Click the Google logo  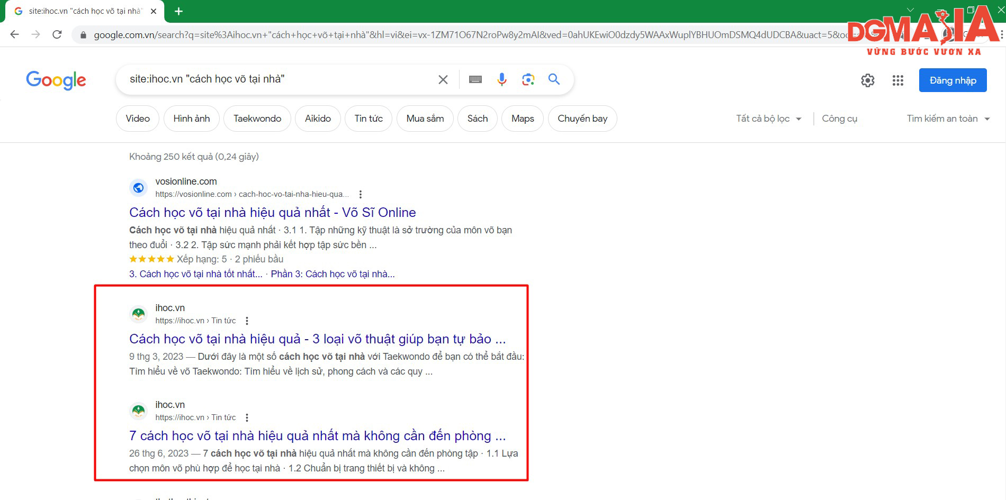[56, 80]
